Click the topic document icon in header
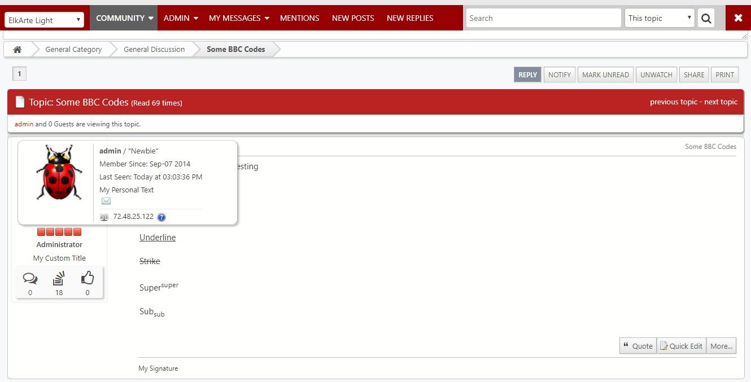The height and width of the screenshot is (382, 751). click(x=20, y=102)
